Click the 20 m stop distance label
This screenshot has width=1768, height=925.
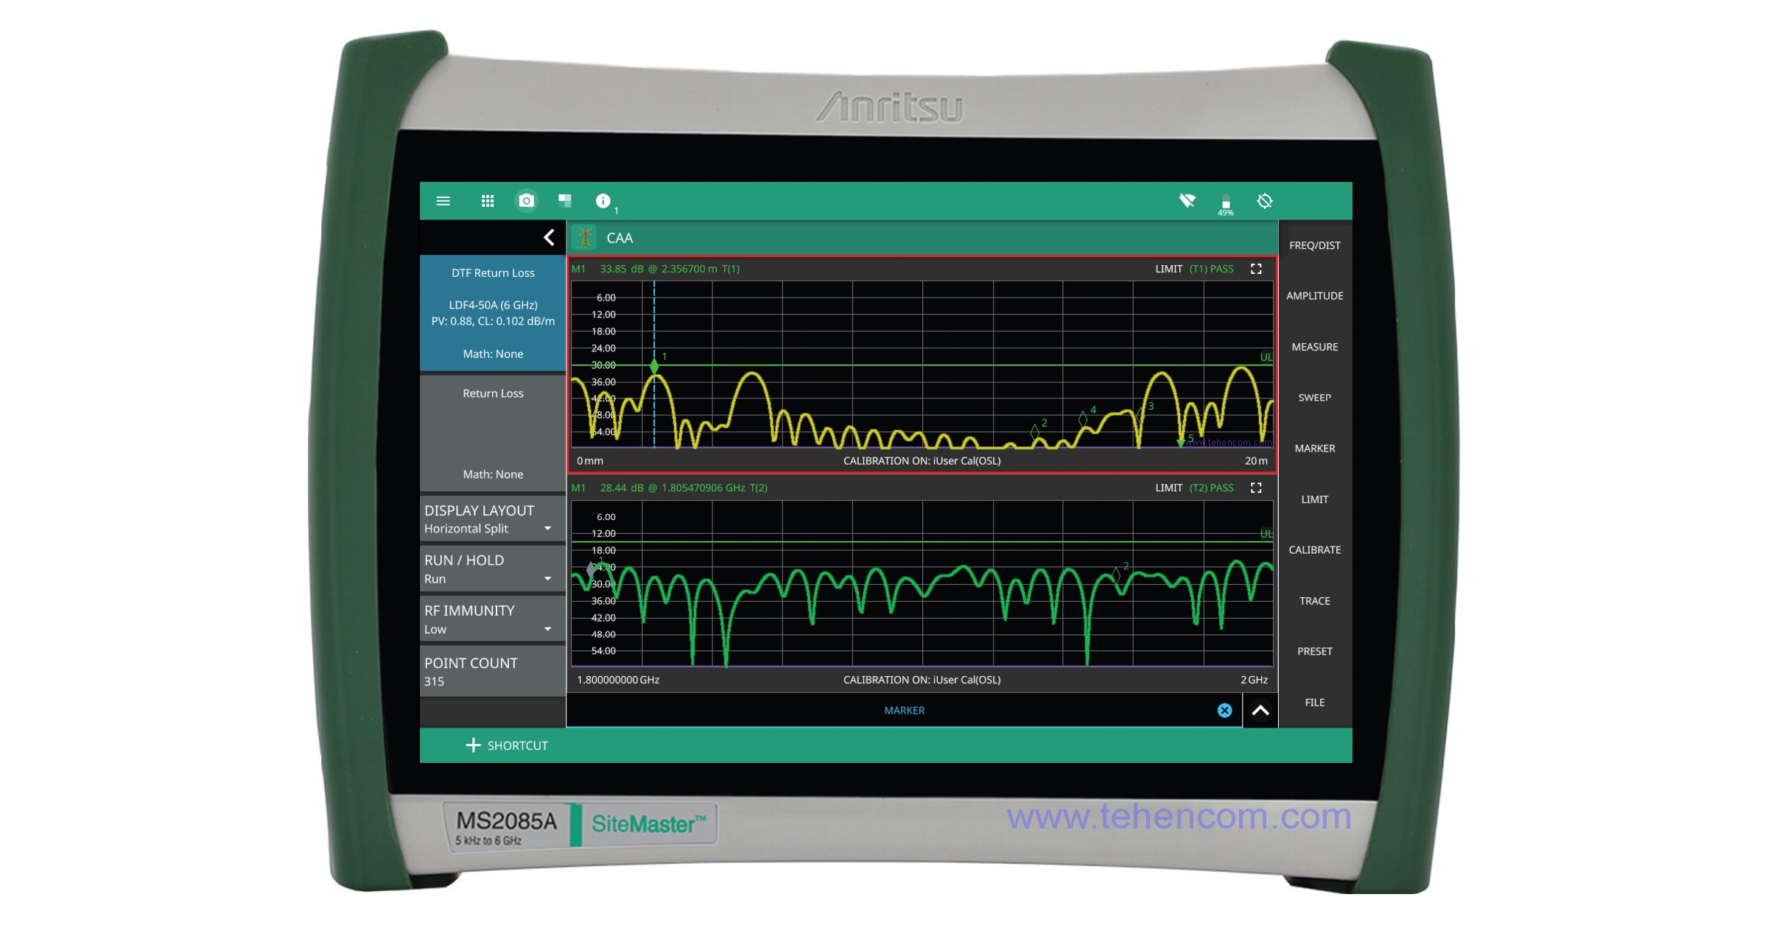point(1256,461)
